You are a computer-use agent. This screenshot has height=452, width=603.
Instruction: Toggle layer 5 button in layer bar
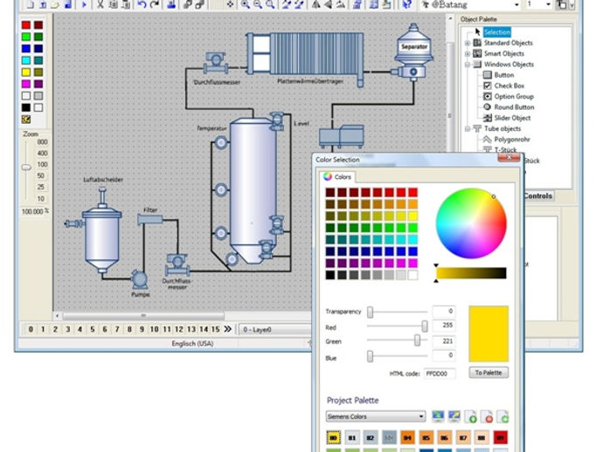coord(93,329)
